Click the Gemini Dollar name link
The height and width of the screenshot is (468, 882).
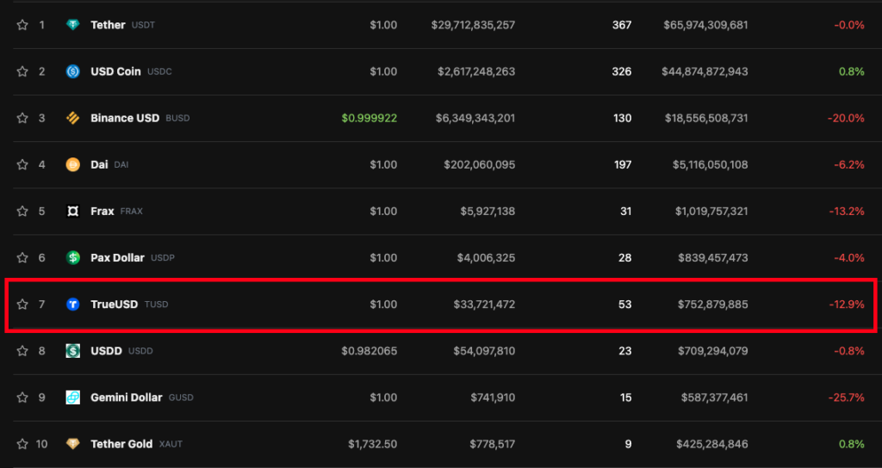126,397
